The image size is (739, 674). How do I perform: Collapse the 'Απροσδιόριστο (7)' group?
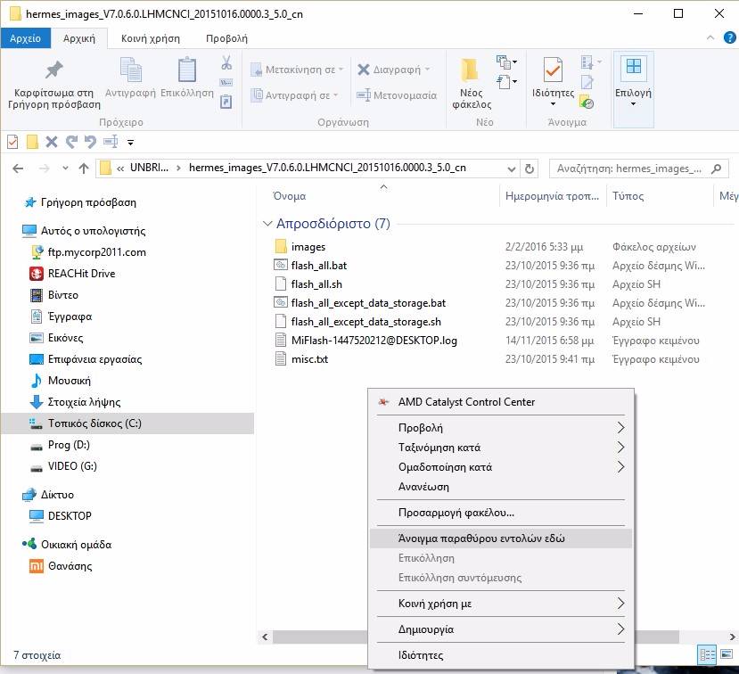267,224
